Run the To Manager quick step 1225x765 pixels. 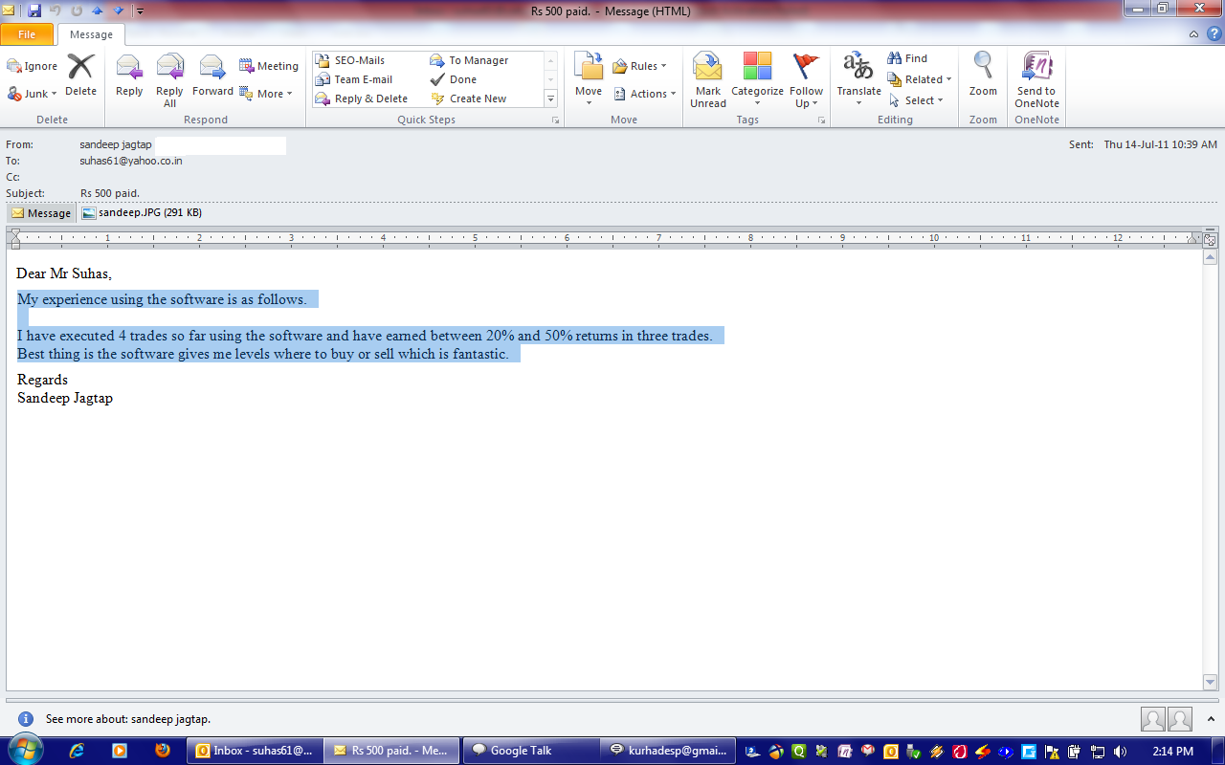click(x=470, y=60)
